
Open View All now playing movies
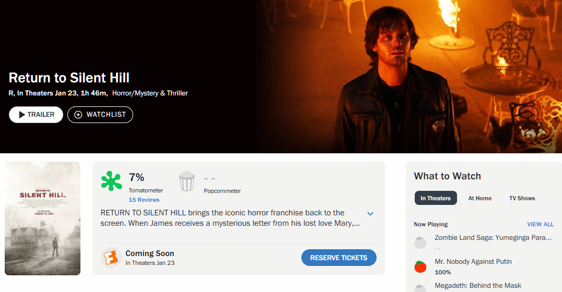(x=540, y=224)
